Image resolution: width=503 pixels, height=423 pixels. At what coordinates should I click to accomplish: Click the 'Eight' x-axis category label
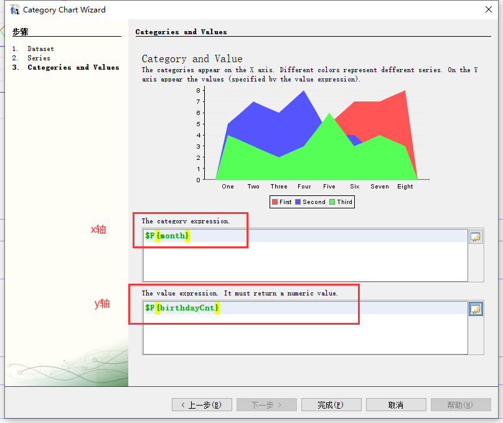coord(405,187)
